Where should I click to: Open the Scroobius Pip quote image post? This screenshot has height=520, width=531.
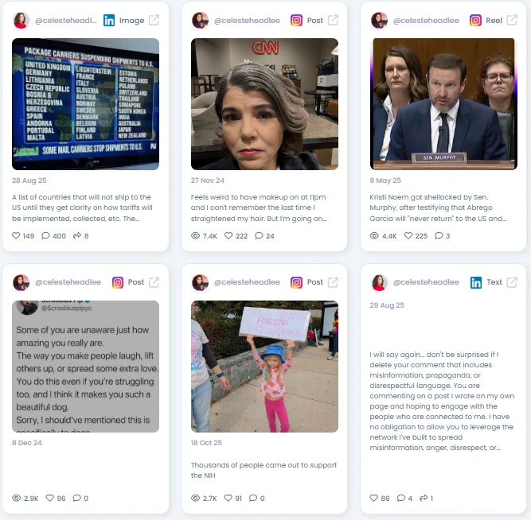click(x=85, y=367)
